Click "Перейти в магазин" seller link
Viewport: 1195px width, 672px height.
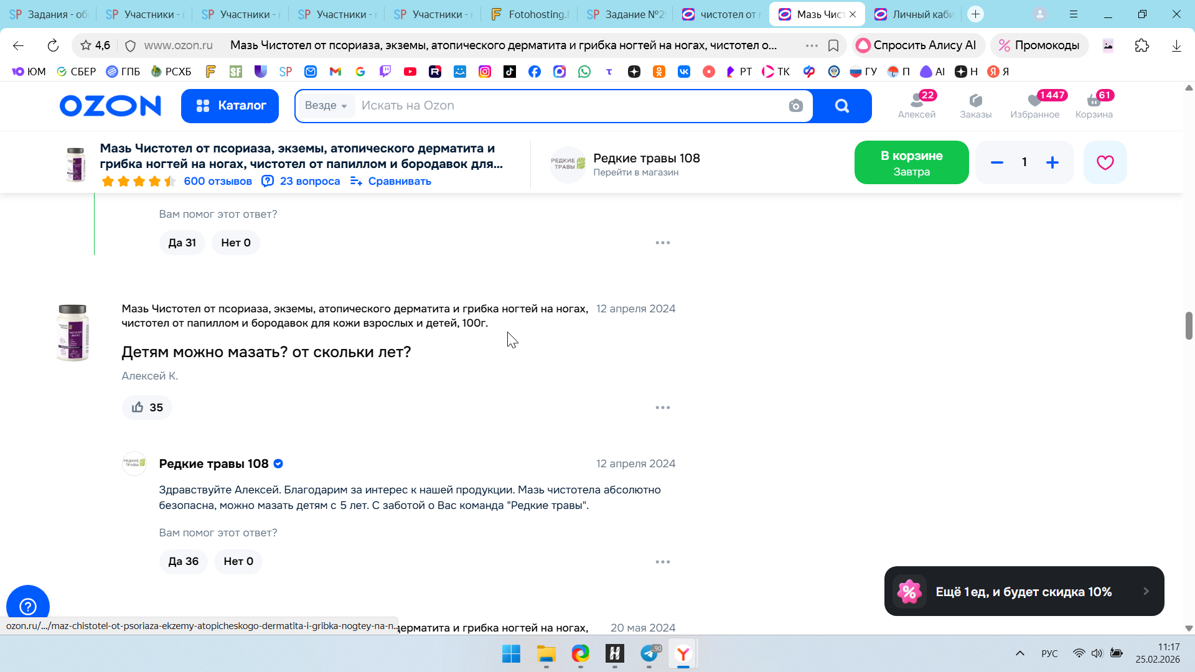coord(635,172)
